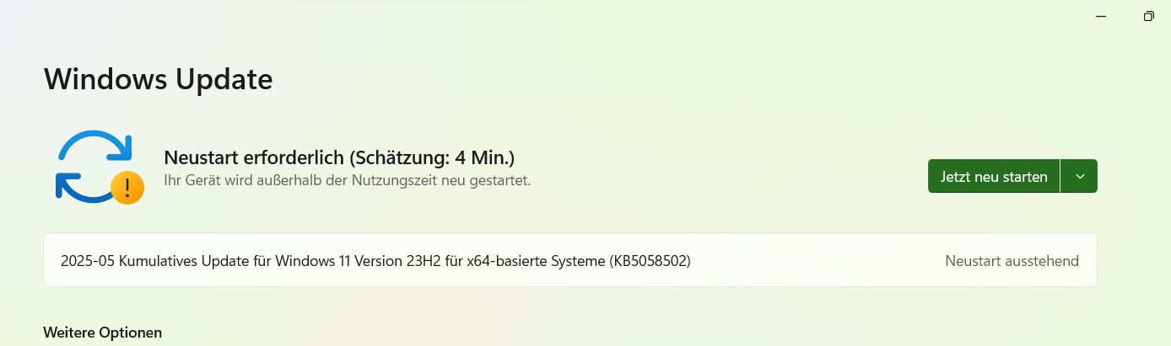The height and width of the screenshot is (346, 1171).
Task: Open restart options chevron beside Jetzt neu starten
Action: pyautogui.click(x=1079, y=176)
